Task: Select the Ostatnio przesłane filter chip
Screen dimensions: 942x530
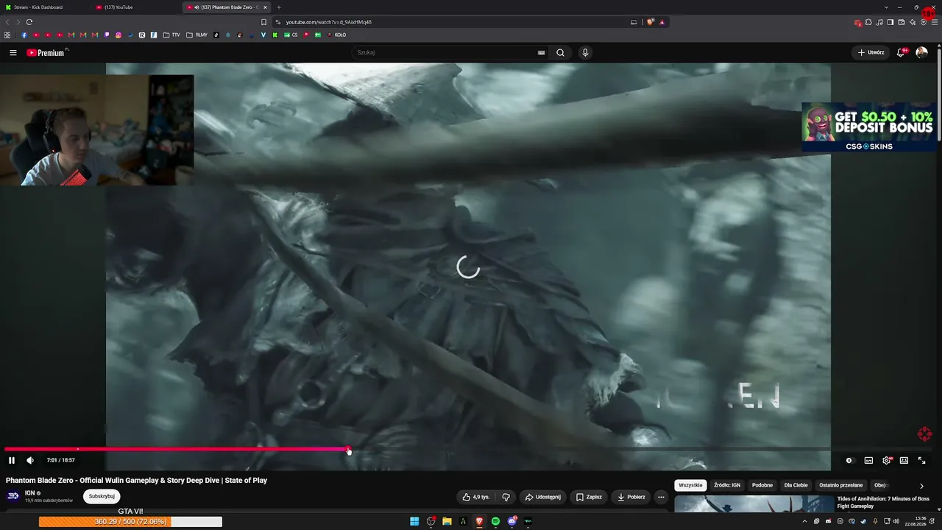Action: [841, 486]
